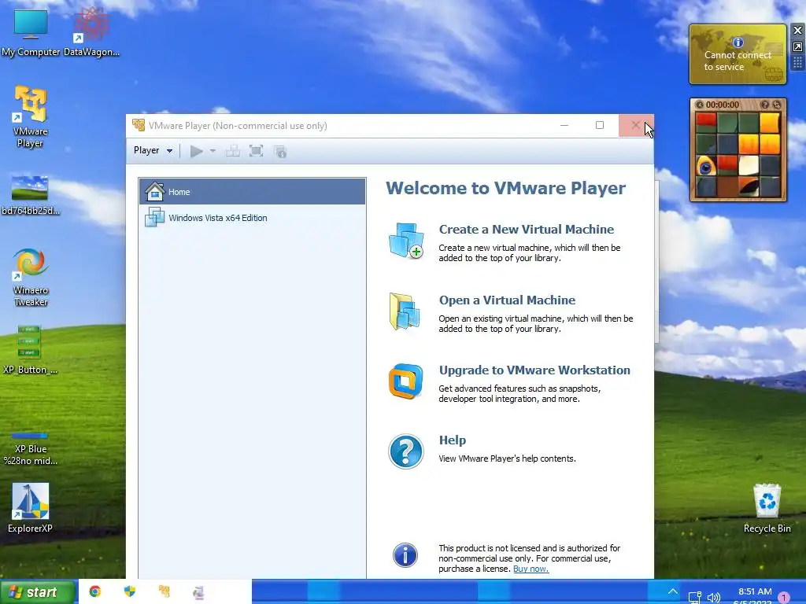Click the taskbar icon right of VMware
The width and height of the screenshot is (806, 604).
(199, 592)
